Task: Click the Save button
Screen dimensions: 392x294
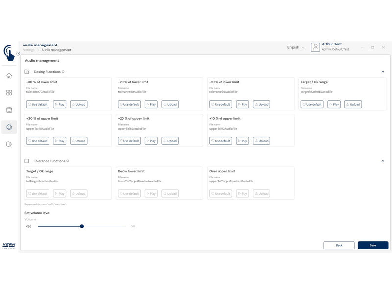Action: (x=373, y=245)
